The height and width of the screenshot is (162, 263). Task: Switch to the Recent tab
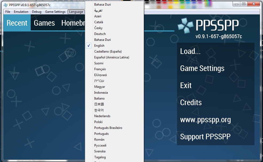(17, 23)
